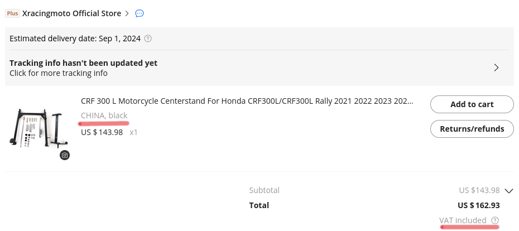This screenshot has width=519, height=231.
Task: Open chat with the store seller
Action: click(140, 13)
